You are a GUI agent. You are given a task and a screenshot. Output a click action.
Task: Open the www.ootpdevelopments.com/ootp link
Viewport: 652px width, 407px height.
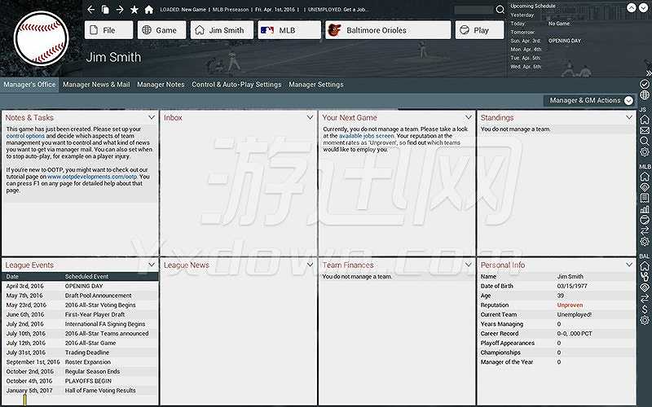click(x=92, y=177)
